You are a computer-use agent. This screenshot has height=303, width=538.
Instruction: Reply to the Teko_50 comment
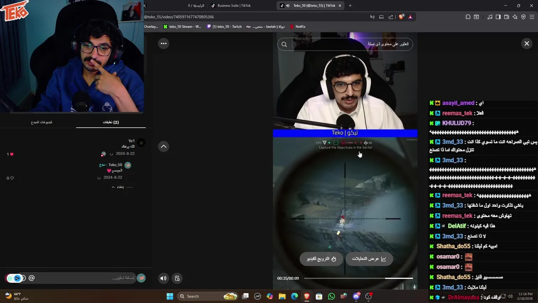[x=99, y=178]
